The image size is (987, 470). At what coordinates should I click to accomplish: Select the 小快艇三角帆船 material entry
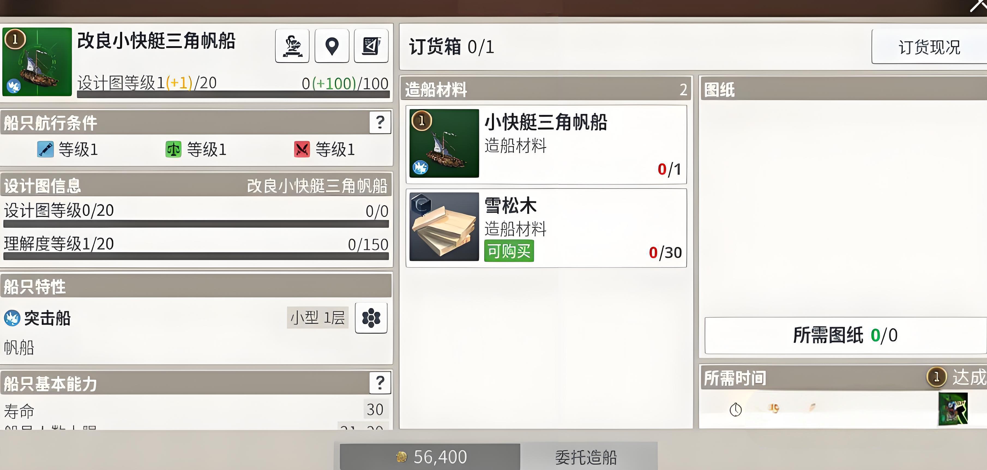click(x=546, y=144)
